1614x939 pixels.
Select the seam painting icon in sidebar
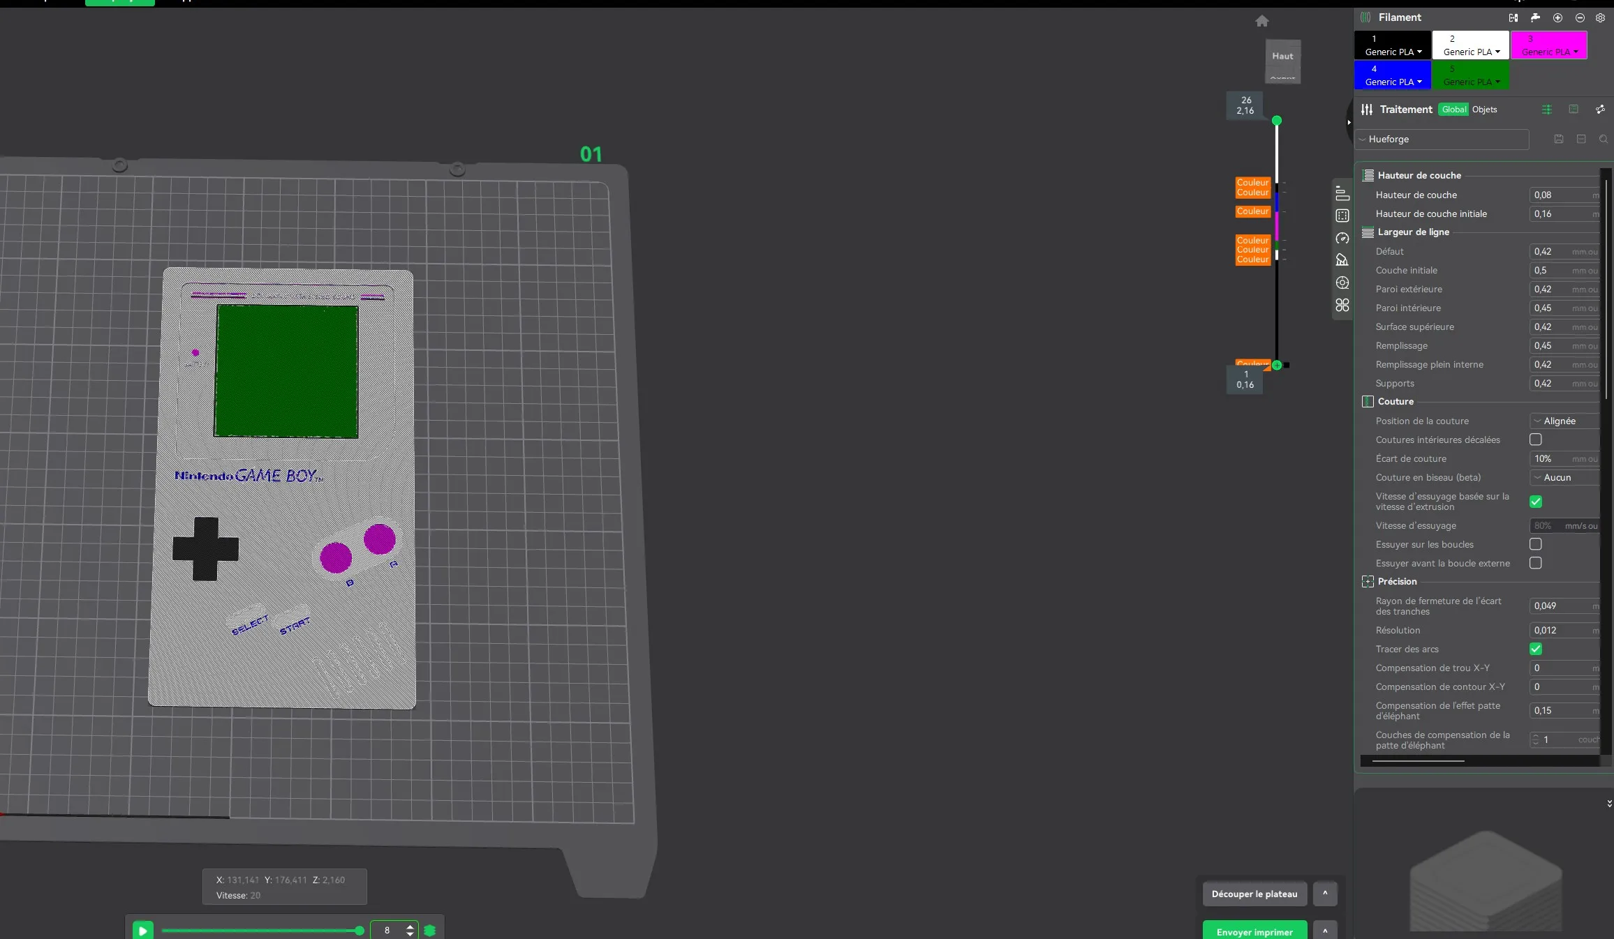(1342, 283)
